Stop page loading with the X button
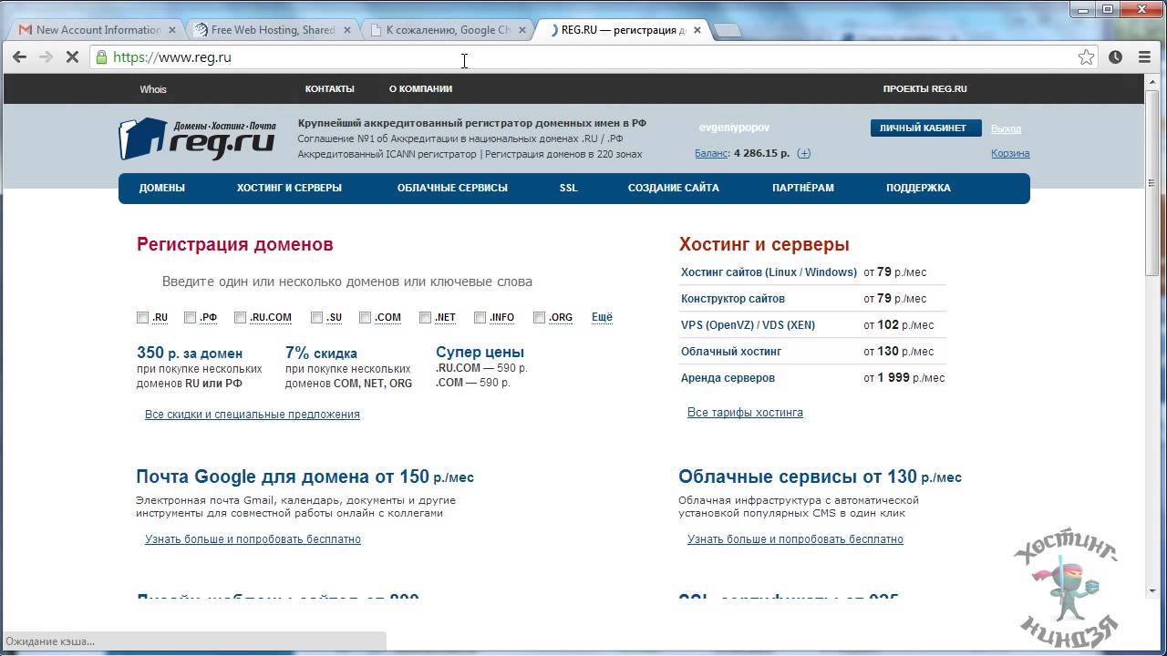 tap(74, 56)
